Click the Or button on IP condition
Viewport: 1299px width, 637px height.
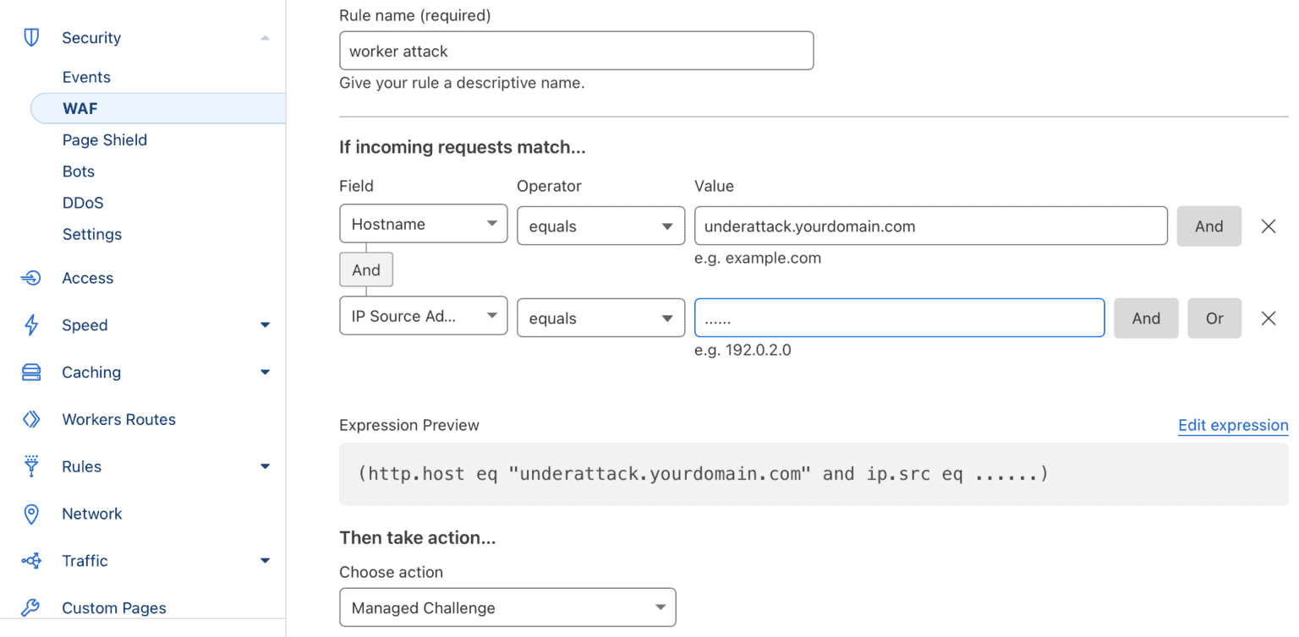coord(1214,318)
